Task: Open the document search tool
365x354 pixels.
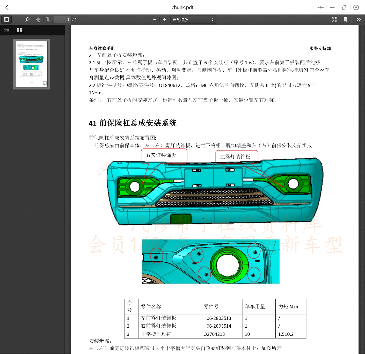Action: coord(27,19)
